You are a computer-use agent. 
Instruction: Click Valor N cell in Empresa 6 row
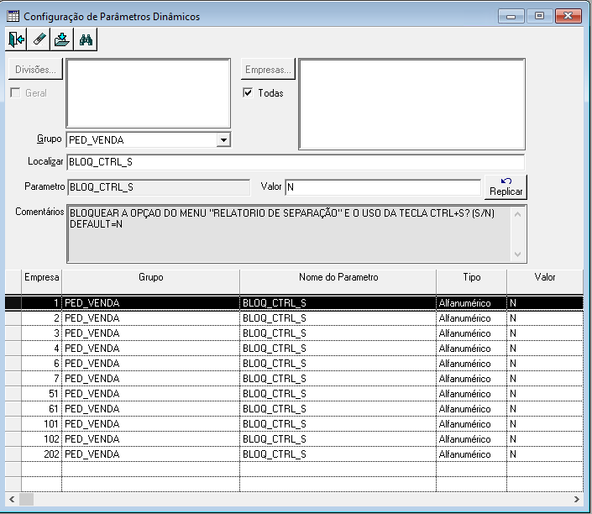point(545,364)
